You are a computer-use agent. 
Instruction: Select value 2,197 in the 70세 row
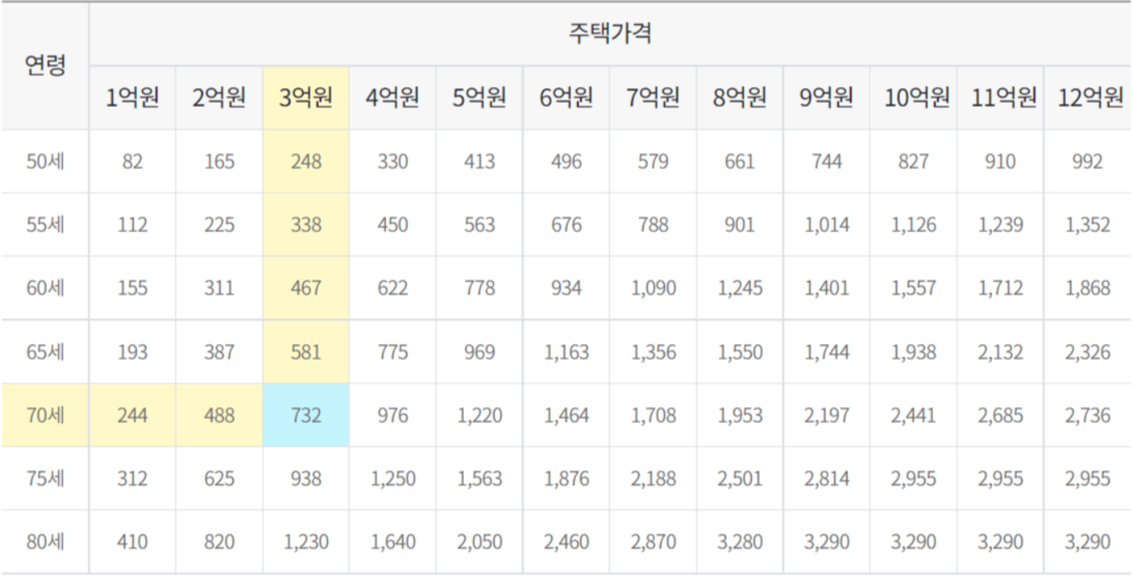[826, 415]
